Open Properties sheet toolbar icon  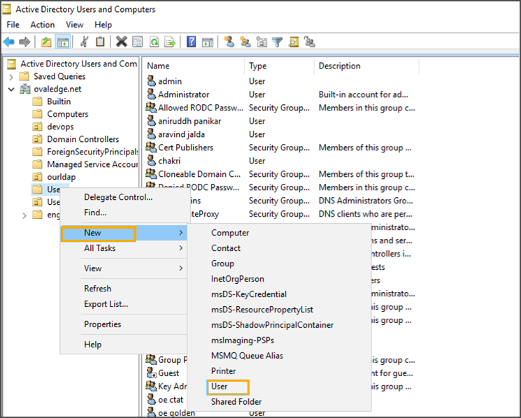[138, 42]
